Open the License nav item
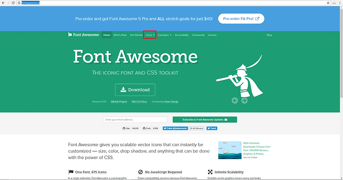 point(212,35)
